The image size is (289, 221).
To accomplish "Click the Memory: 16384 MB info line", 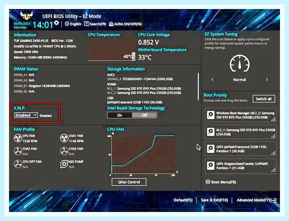I will 40,57.
